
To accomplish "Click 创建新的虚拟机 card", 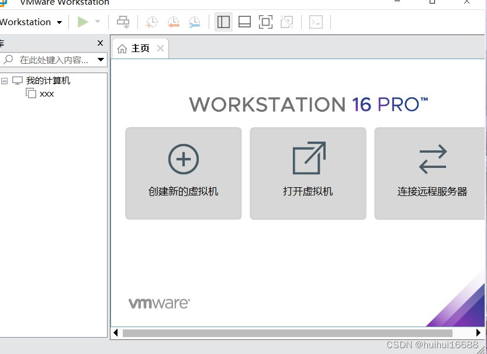I will (x=183, y=173).
